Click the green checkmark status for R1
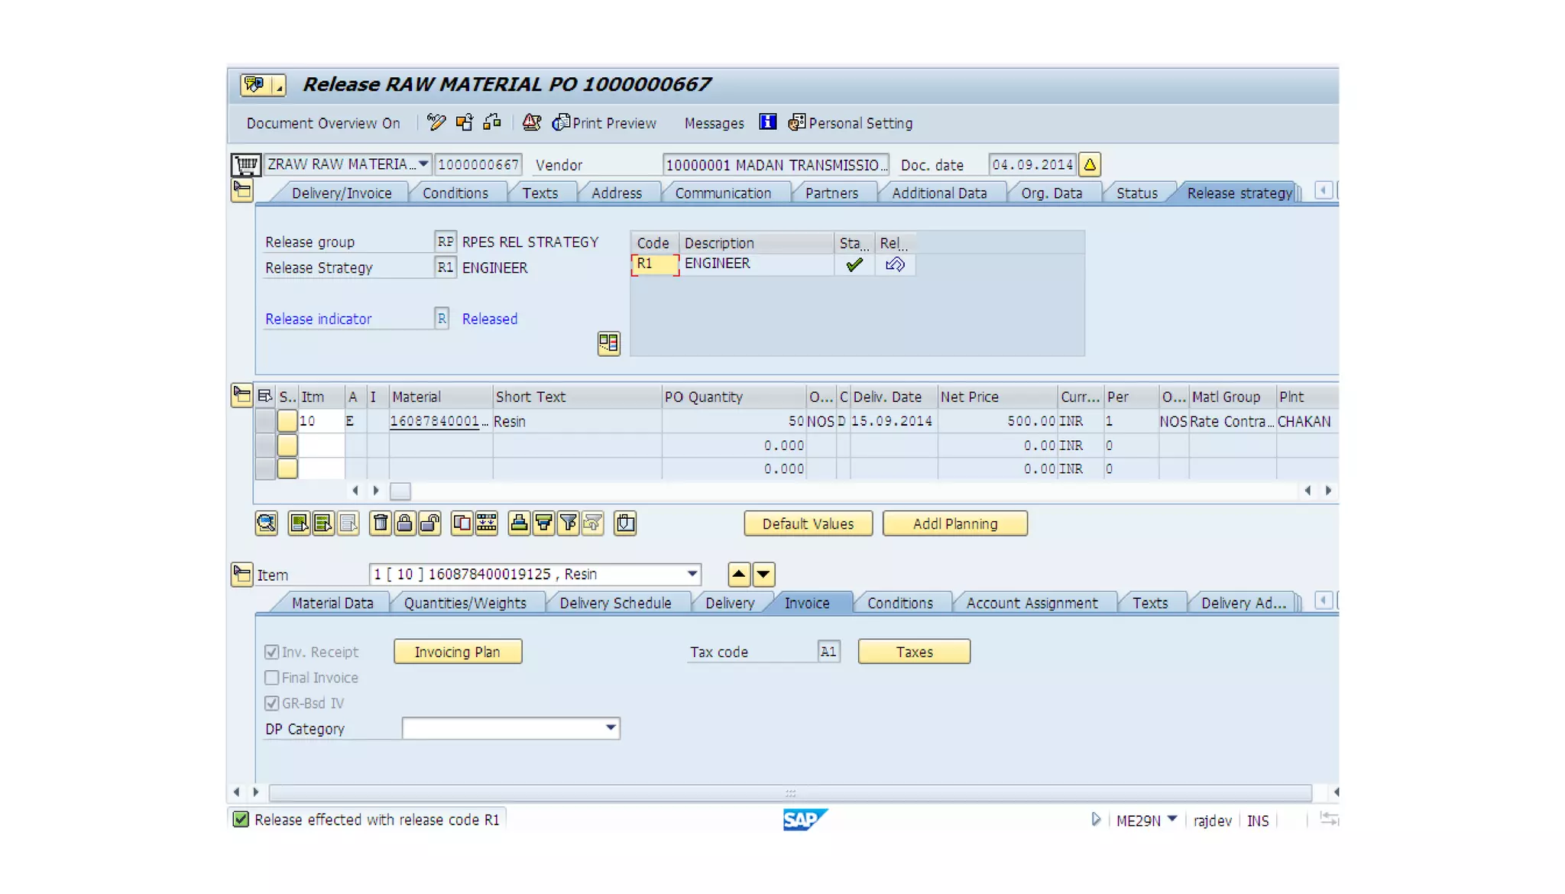The width and height of the screenshot is (1565, 894). click(854, 264)
